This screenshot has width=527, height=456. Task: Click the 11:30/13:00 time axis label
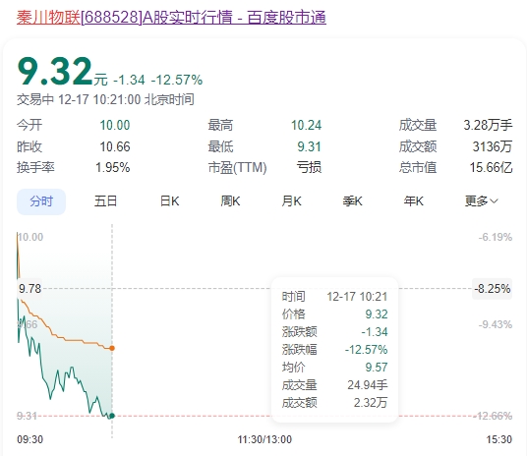tap(264, 439)
